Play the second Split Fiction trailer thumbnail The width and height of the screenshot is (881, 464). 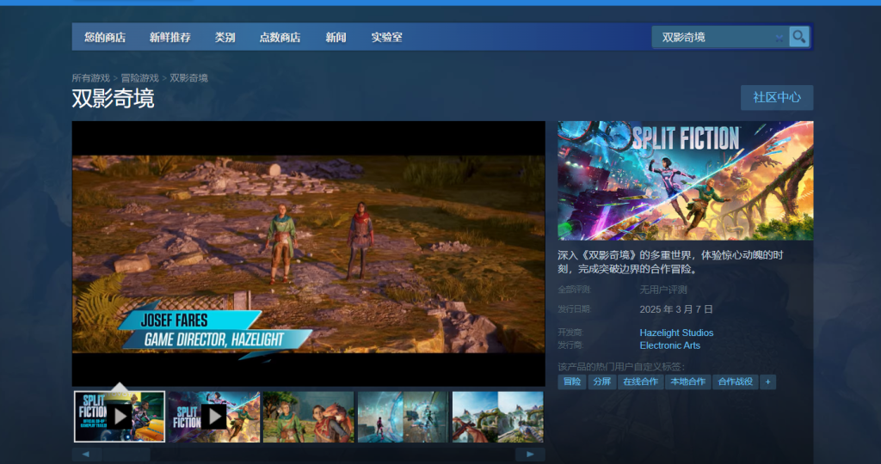[214, 417]
